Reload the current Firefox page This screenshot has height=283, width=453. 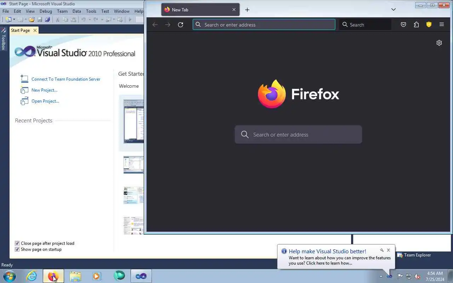tap(180, 24)
